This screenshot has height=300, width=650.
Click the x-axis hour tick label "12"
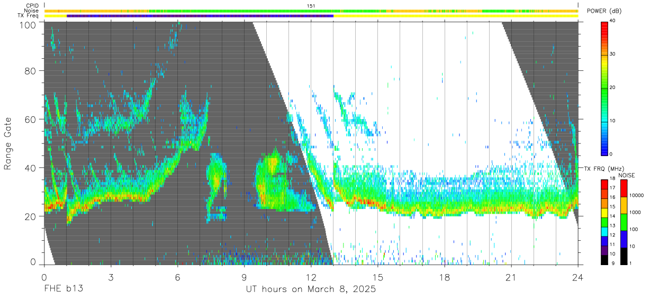311,277
